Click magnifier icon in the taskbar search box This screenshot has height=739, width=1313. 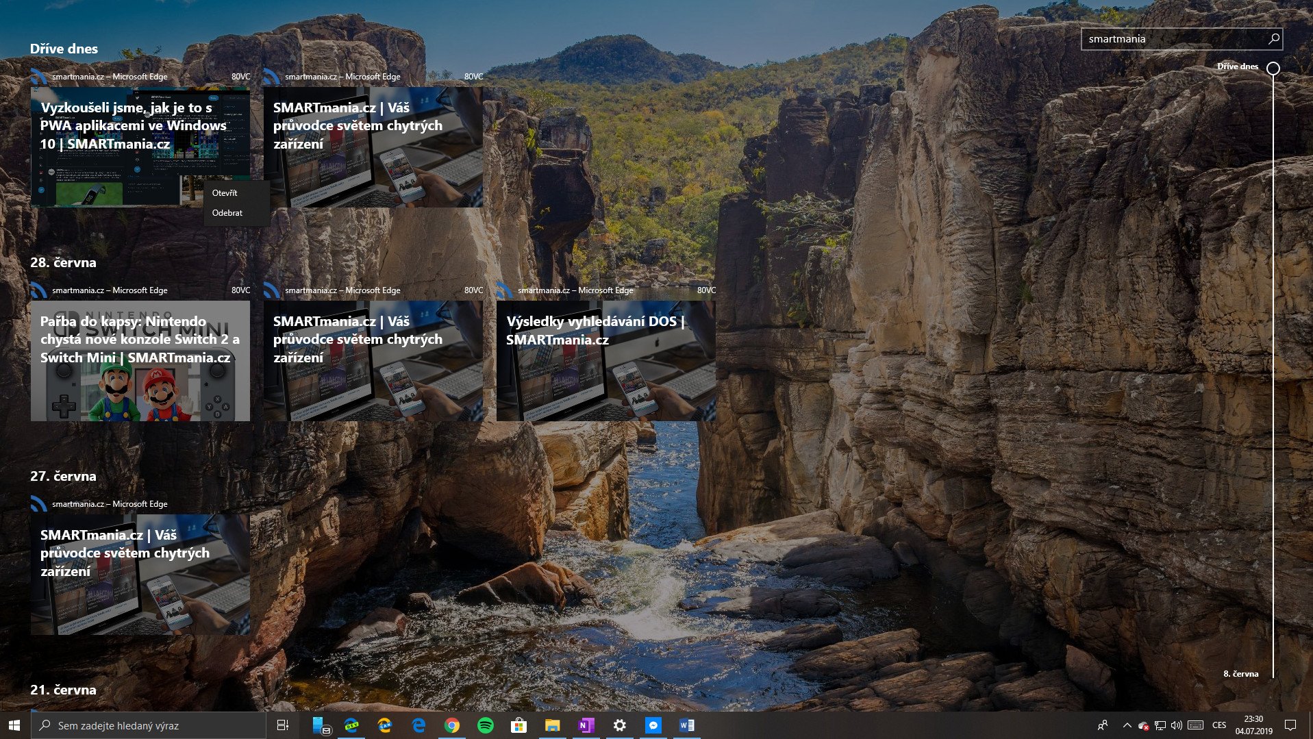click(45, 725)
